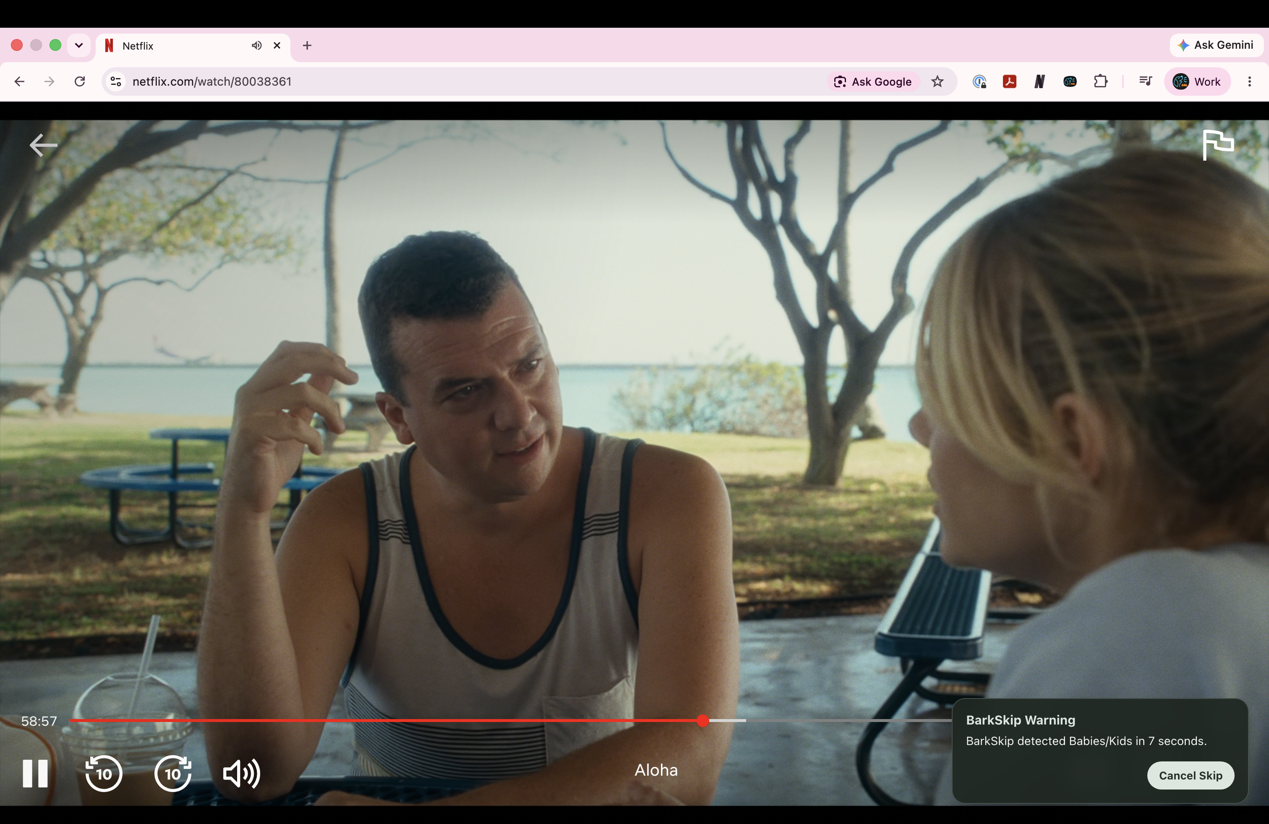The image size is (1269, 824).
Task: Bookmark this page with star icon
Action: (x=937, y=82)
